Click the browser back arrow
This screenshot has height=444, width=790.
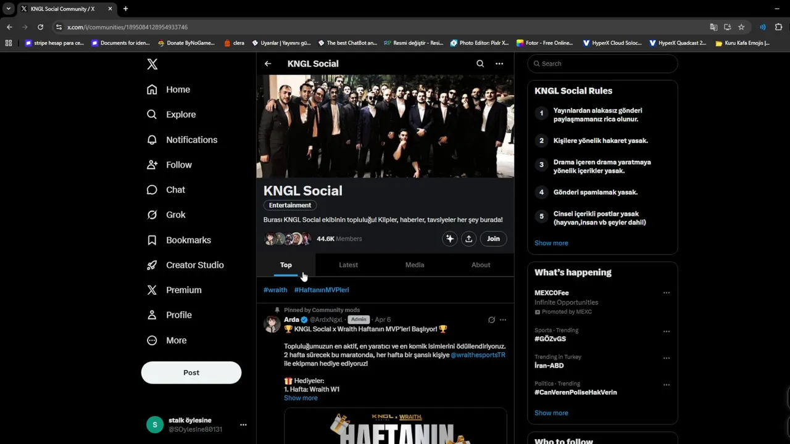pyautogui.click(x=9, y=27)
